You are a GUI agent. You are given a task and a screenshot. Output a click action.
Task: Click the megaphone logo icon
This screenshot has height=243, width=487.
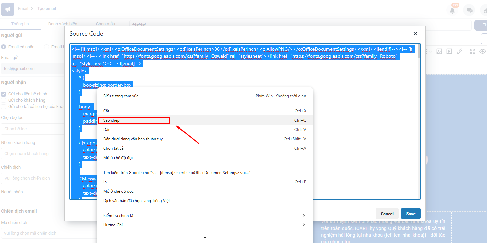click(8, 9)
